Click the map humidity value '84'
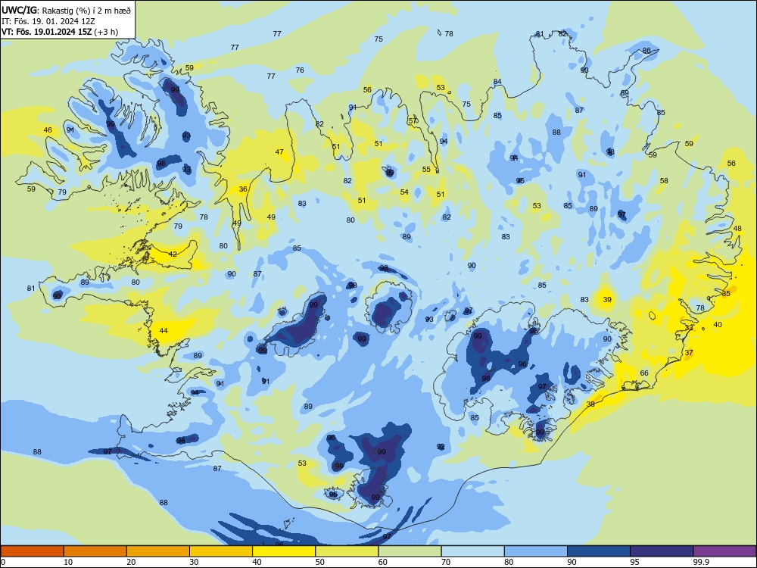This screenshot has height=568, width=757. (497, 82)
